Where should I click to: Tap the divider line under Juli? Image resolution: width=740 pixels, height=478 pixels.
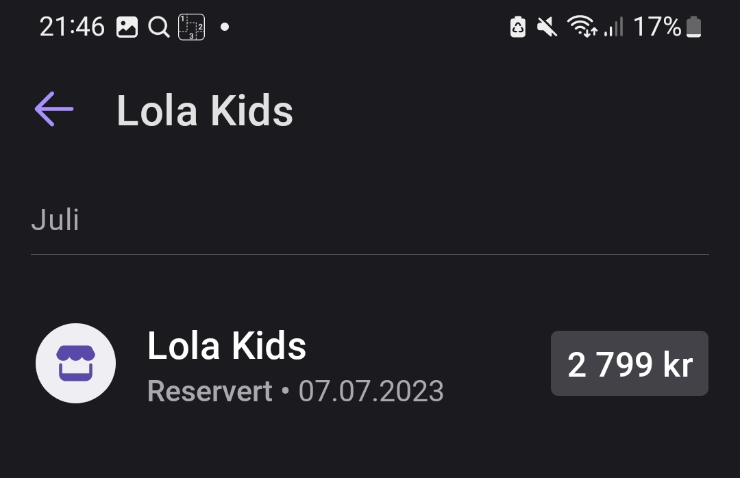(x=370, y=254)
